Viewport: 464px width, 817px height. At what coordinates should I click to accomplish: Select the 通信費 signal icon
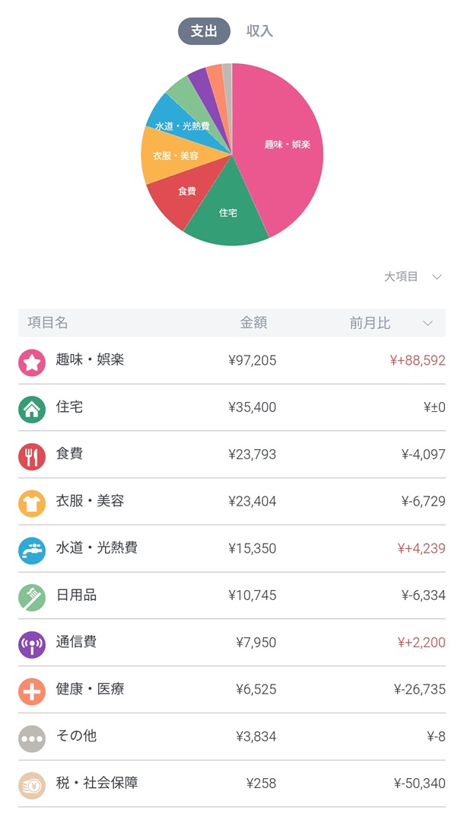(x=33, y=642)
